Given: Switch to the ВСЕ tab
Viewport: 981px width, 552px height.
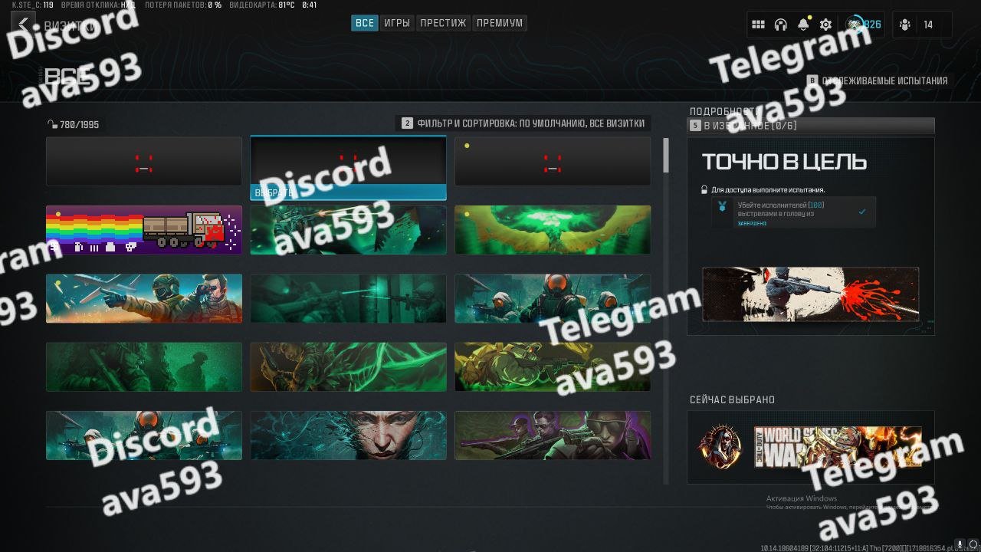Looking at the screenshot, I should [365, 23].
